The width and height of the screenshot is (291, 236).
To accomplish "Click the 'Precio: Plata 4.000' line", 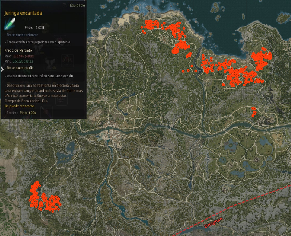I will 20,113.
